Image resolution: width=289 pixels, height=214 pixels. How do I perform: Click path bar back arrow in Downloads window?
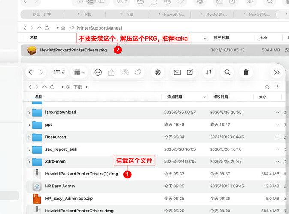point(30,87)
